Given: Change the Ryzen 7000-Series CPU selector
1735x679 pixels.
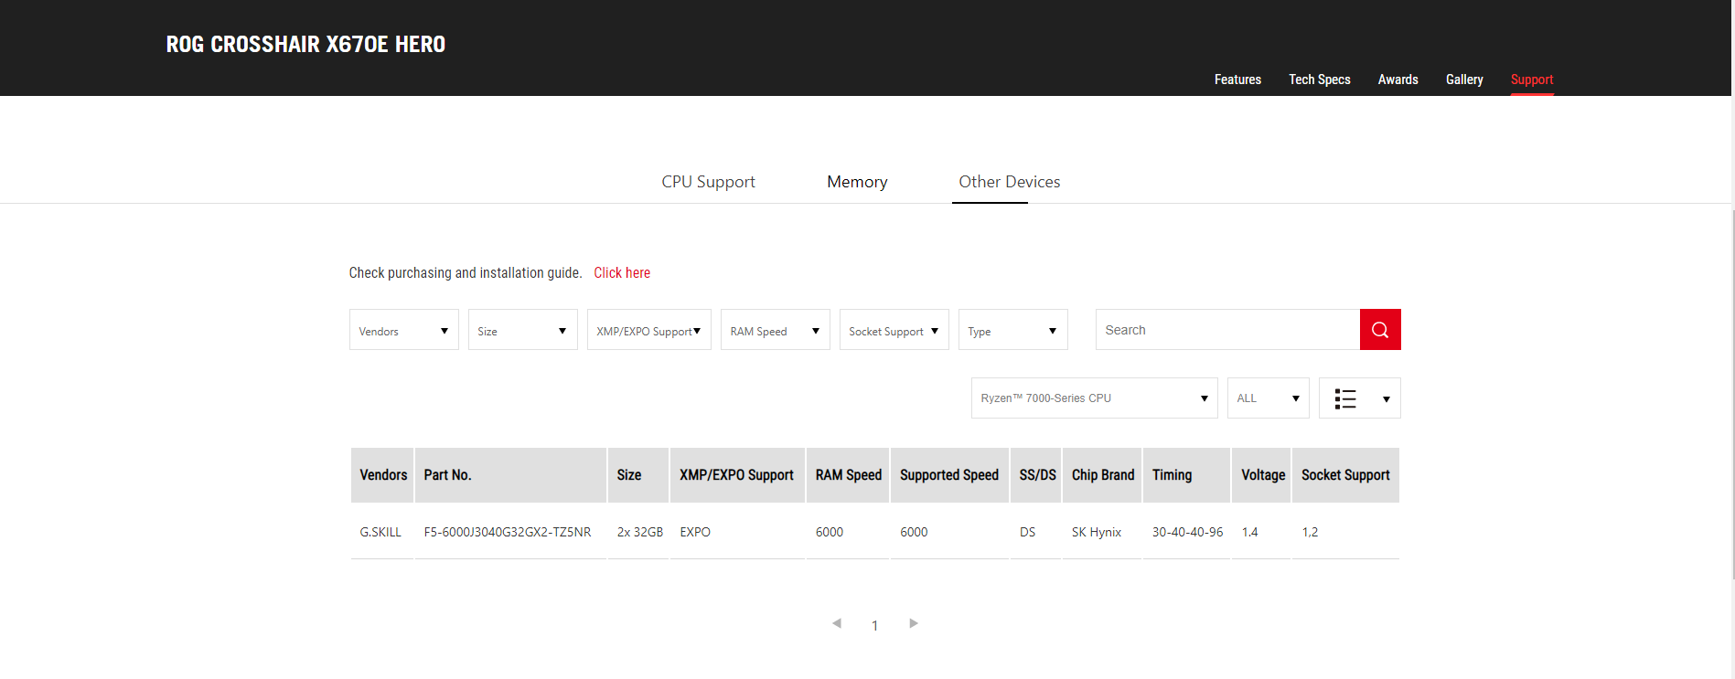Looking at the screenshot, I should pyautogui.click(x=1095, y=398).
